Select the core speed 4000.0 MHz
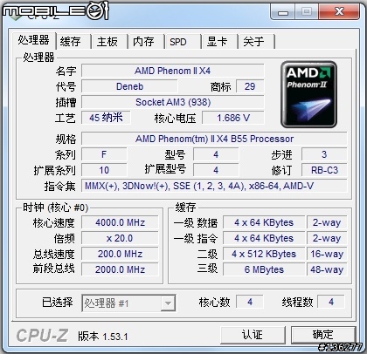 pos(120,222)
